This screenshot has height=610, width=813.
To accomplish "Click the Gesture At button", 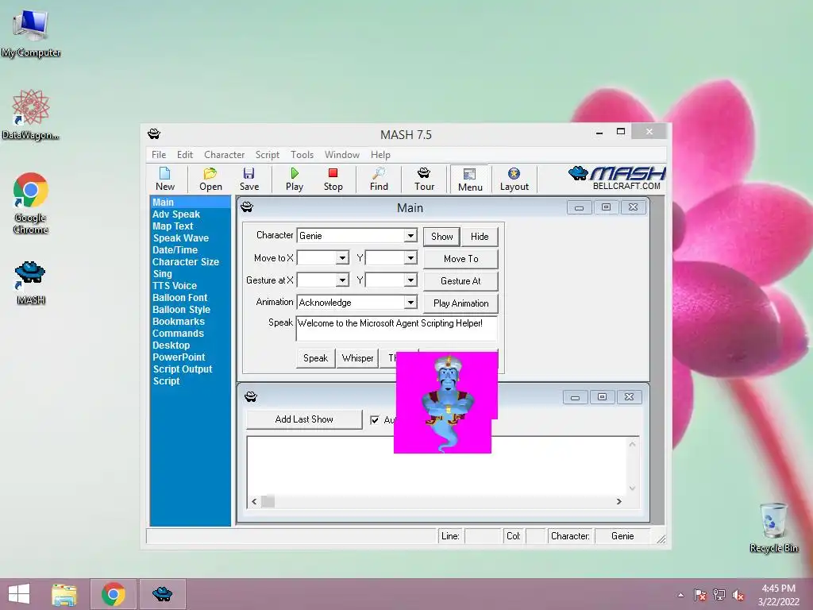I will click(461, 281).
